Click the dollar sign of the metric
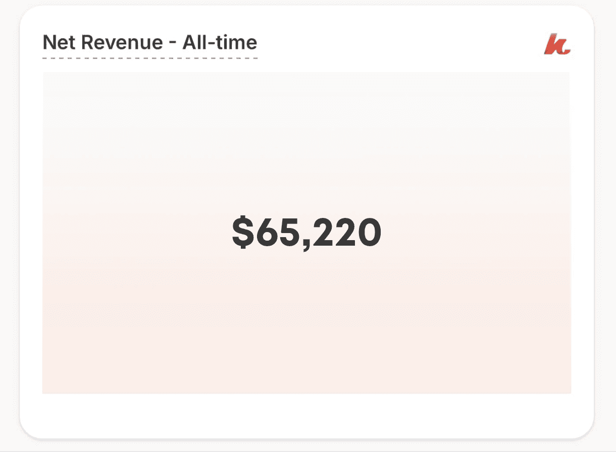The height and width of the screenshot is (452, 616). pos(243,233)
